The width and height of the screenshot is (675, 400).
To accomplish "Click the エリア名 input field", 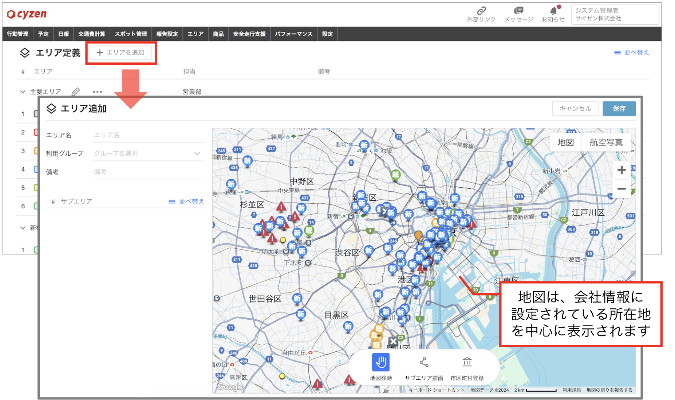I will (148, 135).
